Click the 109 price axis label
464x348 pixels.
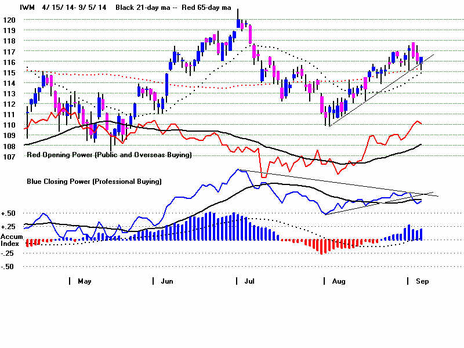(x=9, y=136)
